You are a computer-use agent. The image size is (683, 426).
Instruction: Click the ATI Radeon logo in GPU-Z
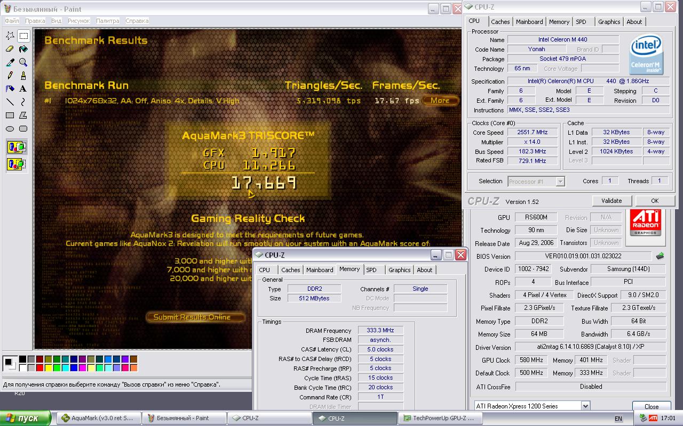click(646, 223)
